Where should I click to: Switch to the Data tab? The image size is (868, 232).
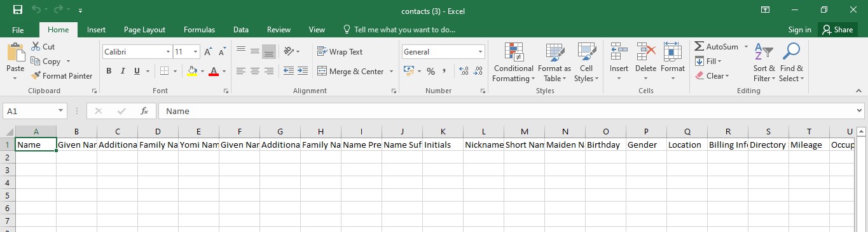(x=240, y=30)
